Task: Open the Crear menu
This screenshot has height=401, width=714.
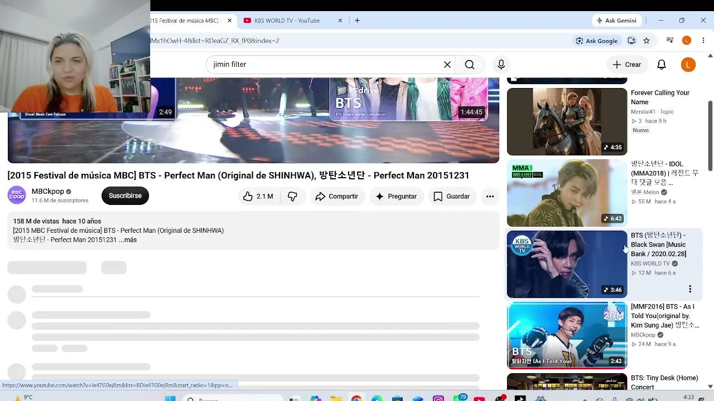Action: pos(627,65)
